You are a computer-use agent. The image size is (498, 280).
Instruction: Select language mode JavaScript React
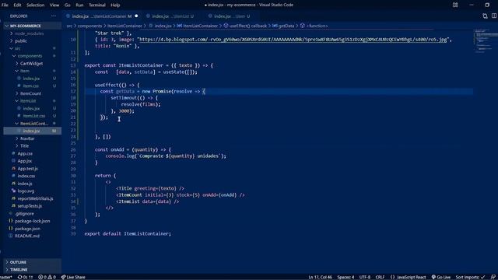[408, 277]
